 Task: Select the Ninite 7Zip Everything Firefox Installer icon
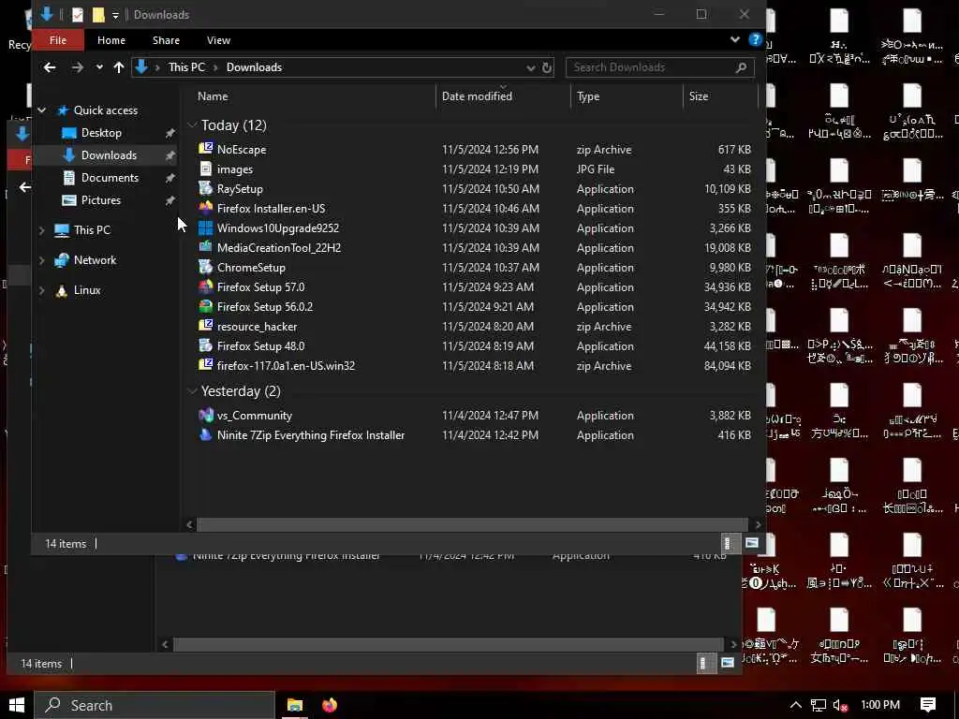pyautogui.click(x=205, y=434)
